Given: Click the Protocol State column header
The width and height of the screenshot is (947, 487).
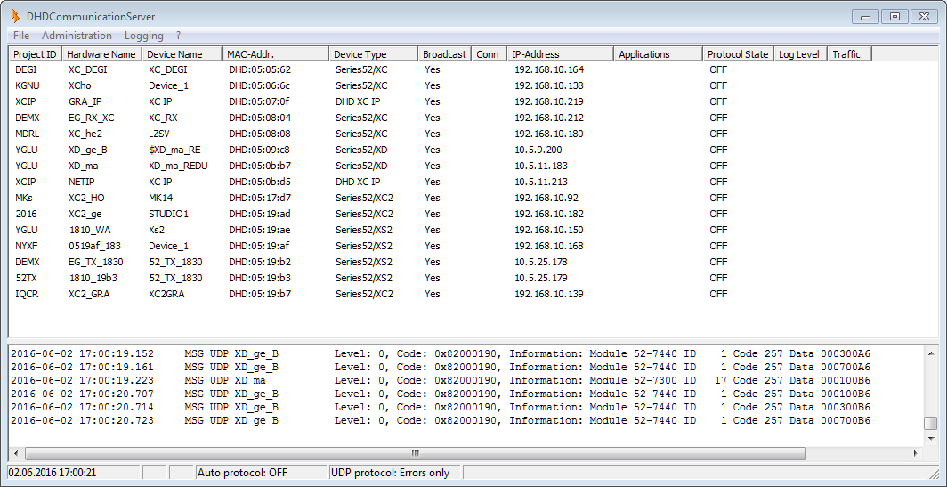Looking at the screenshot, I should 738,54.
